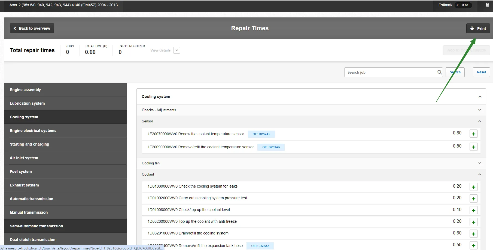The height and width of the screenshot is (250, 493).
Task: Collapse the Cooling system panel header
Action: (311, 97)
